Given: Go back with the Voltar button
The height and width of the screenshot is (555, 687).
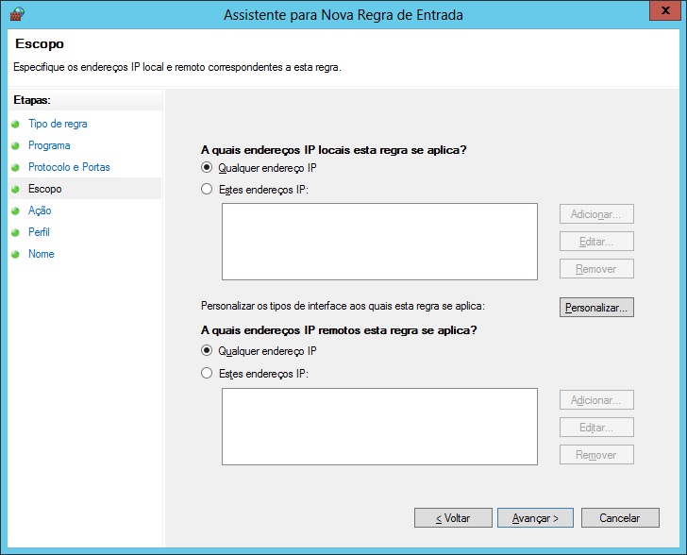Looking at the screenshot, I should (453, 518).
